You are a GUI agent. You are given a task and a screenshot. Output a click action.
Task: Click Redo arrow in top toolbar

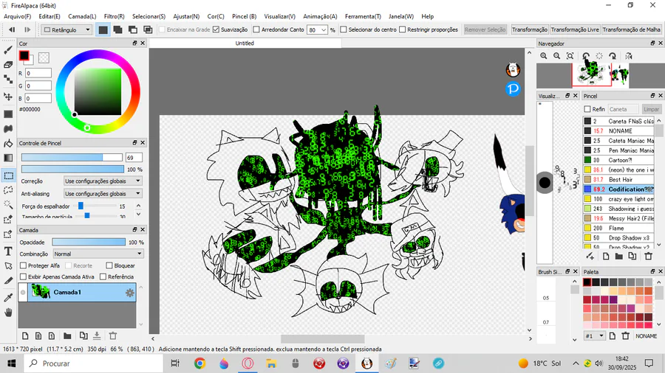point(27,29)
